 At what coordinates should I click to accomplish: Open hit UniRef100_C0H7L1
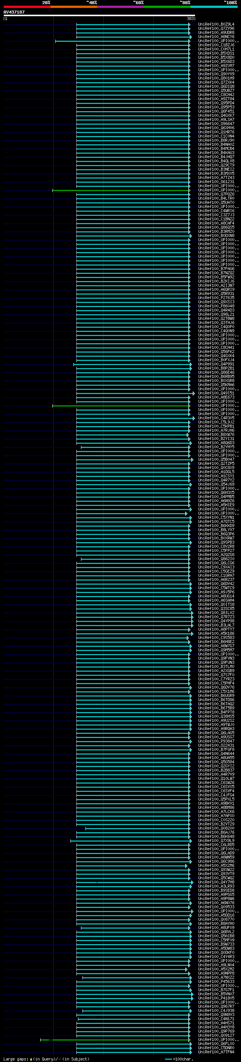pos(216,49)
